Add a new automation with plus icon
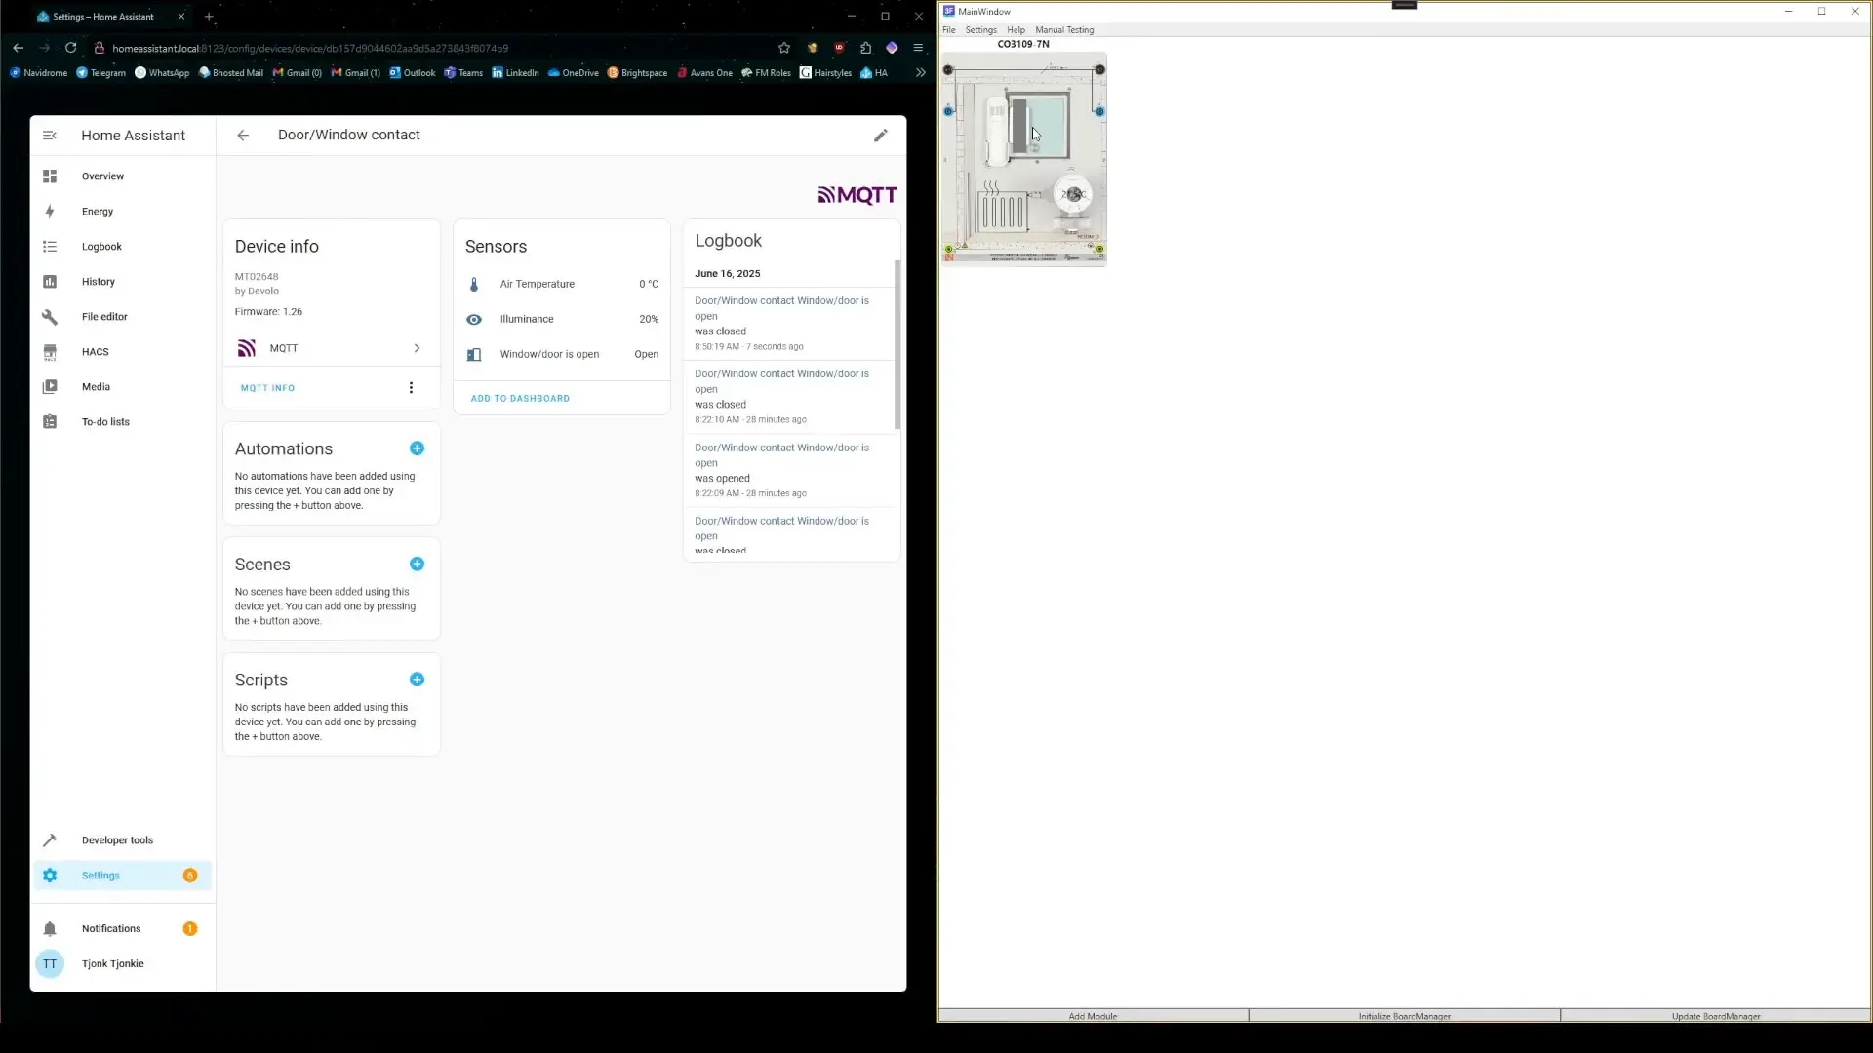Screen dimensions: 1873x1053 [417, 448]
